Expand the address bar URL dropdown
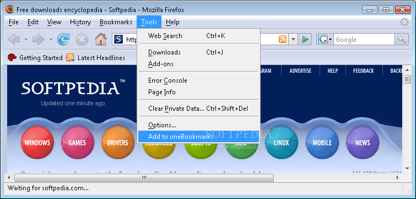Image resolution: width=416 pixels, height=199 pixels. pyautogui.click(x=293, y=40)
